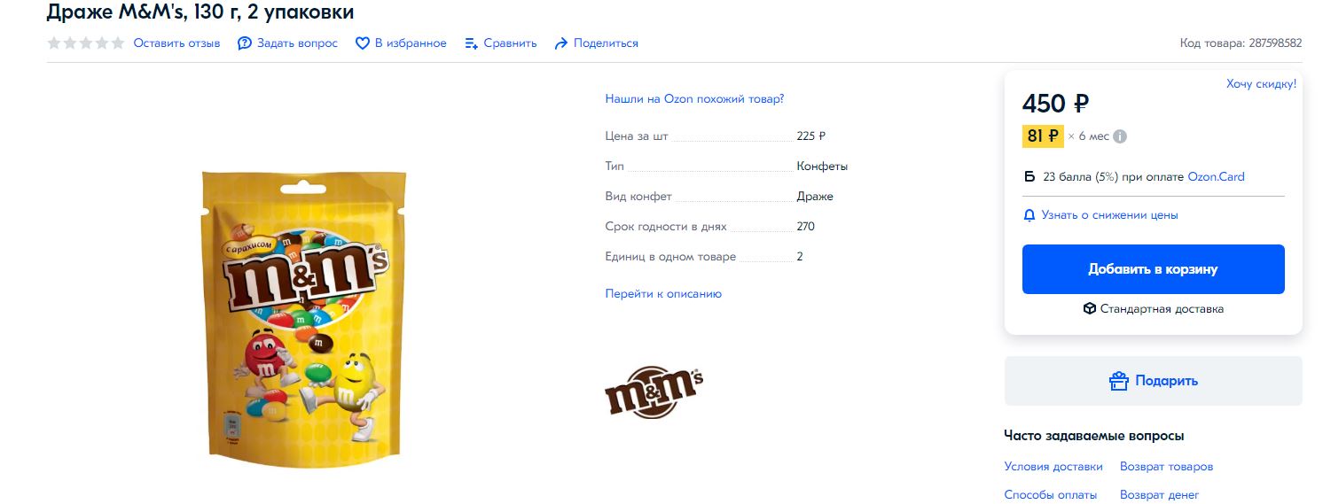1323x504 pixels.
Task: Follow the 'Перейти к описанию' link
Action: [x=663, y=293]
